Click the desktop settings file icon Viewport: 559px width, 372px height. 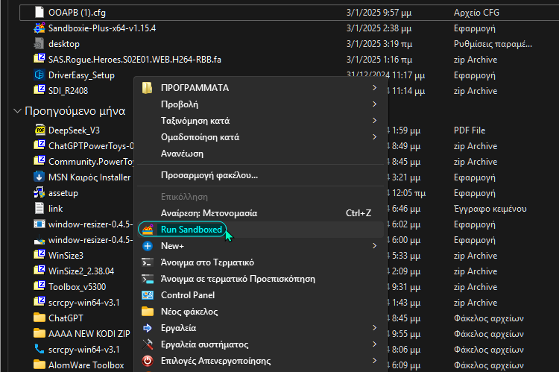pos(40,43)
